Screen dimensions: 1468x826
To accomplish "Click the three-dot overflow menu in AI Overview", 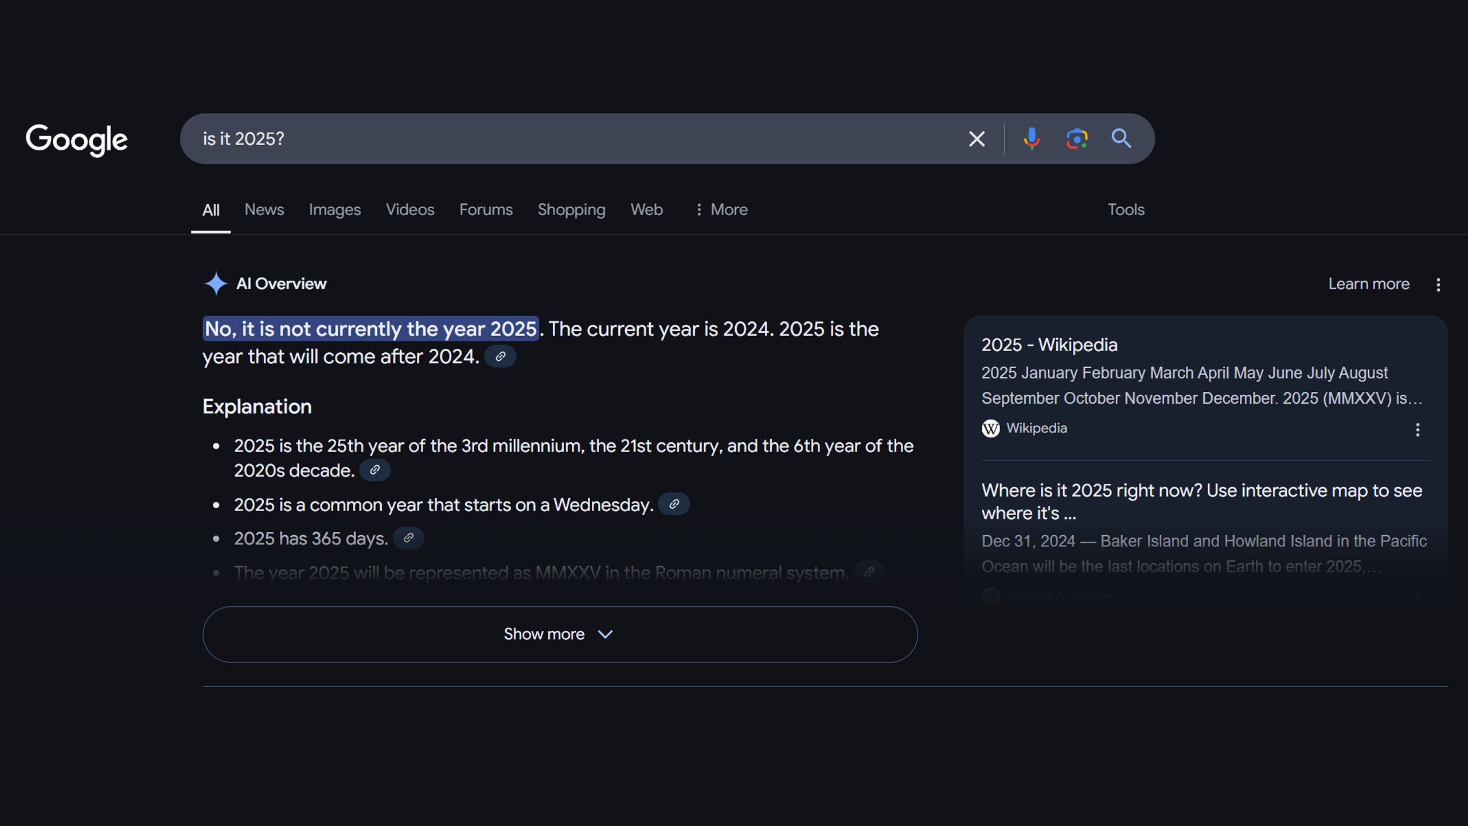I will pos(1436,285).
